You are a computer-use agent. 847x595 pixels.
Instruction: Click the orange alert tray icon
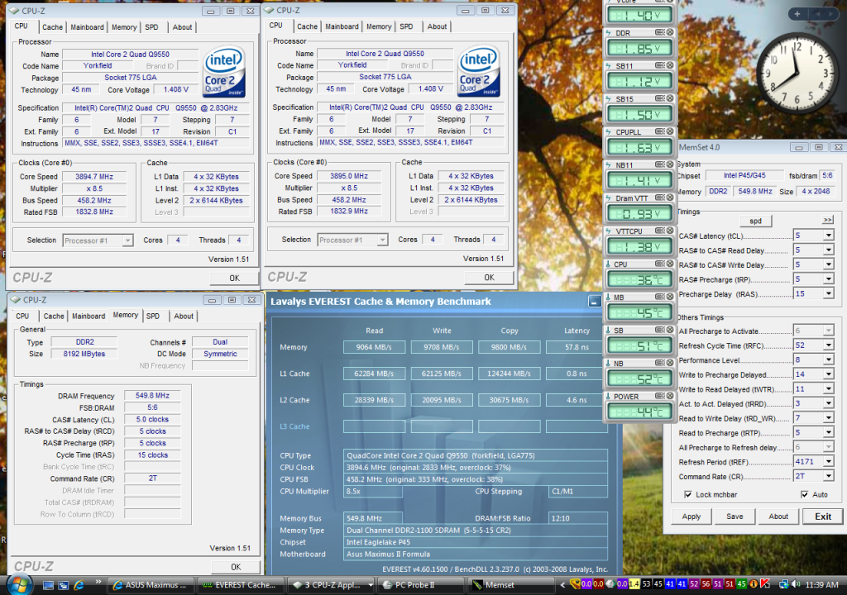click(x=754, y=583)
